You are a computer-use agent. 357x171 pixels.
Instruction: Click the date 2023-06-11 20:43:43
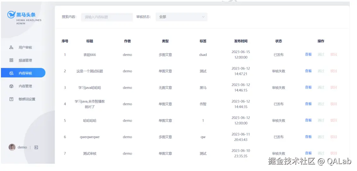(241, 137)
